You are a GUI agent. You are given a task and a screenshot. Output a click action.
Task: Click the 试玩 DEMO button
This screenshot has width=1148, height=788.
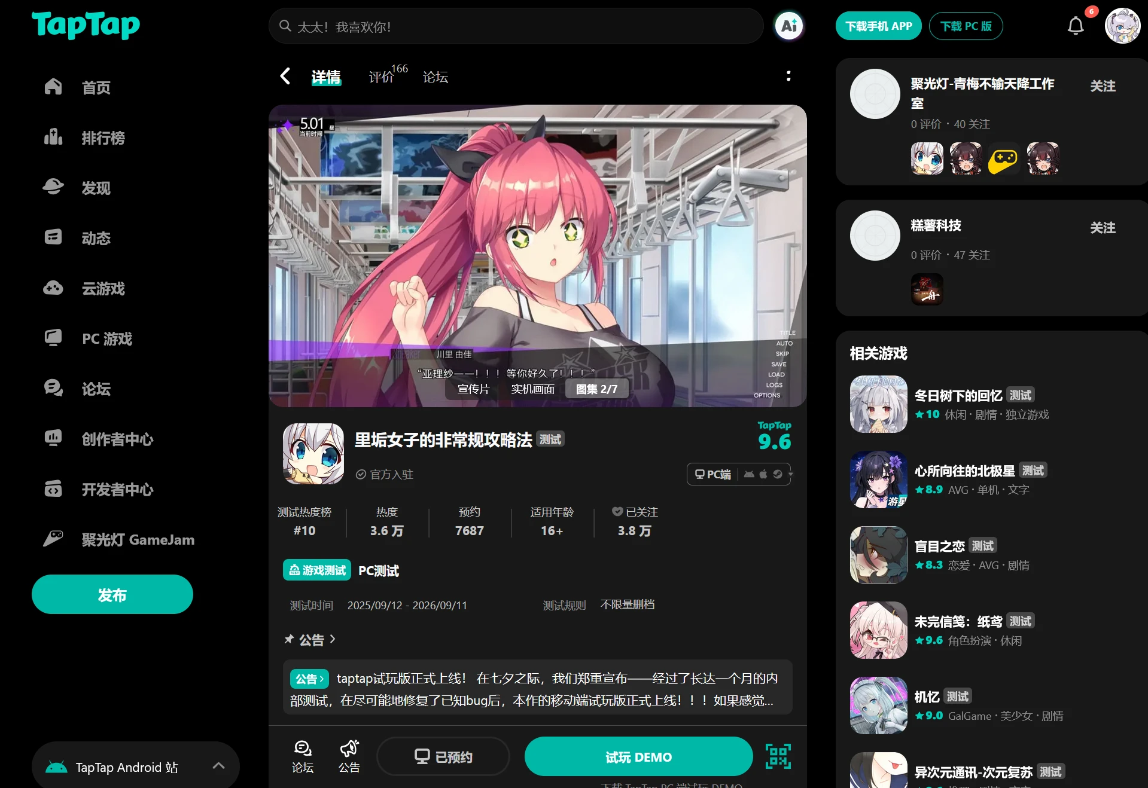click(638, 756)
